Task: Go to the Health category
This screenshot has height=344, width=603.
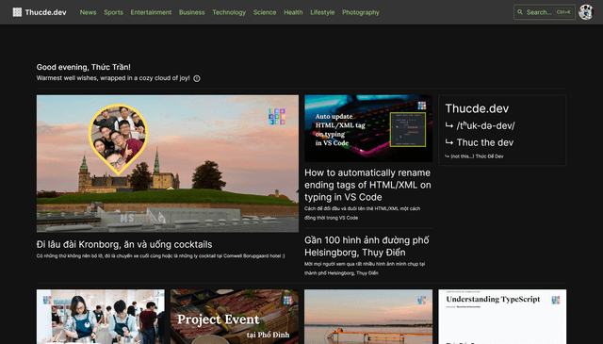Action: [293, 12]
